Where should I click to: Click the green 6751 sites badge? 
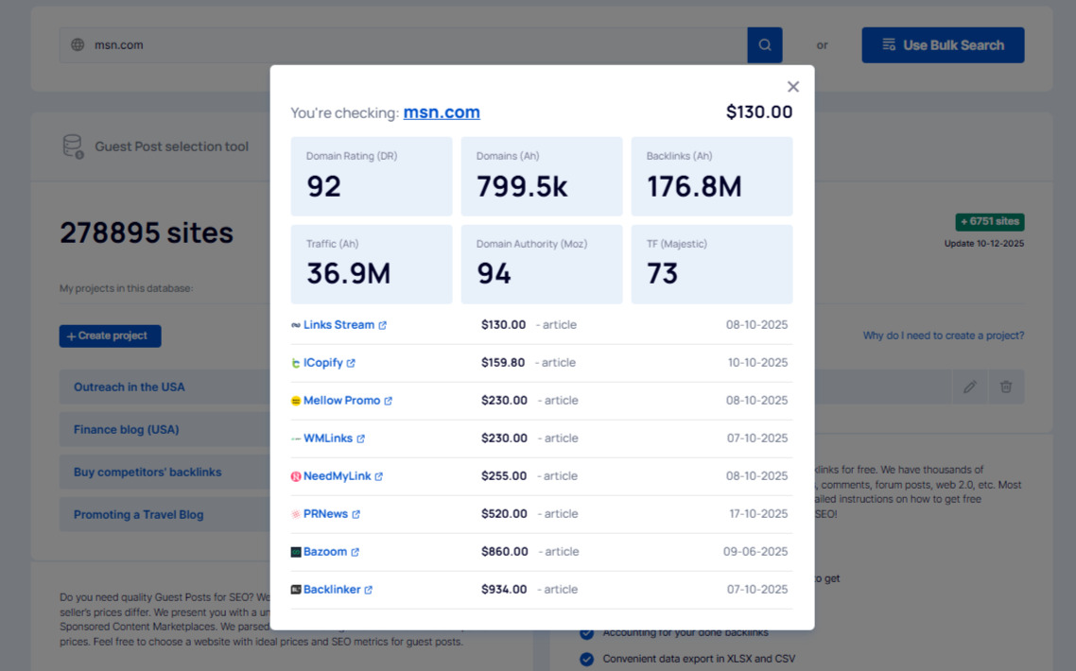tap(989, 221)
